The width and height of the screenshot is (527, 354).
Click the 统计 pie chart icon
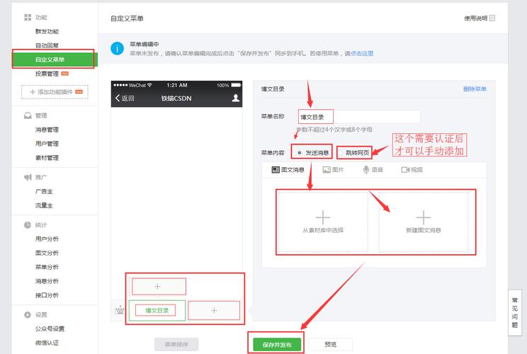click(x=28, y=224)
